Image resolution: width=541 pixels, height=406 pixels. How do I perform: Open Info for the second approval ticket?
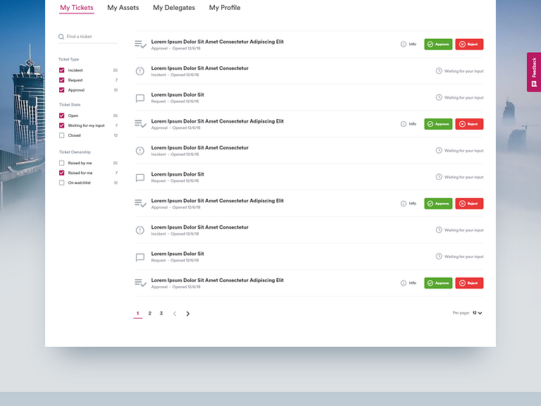[408, 124]
